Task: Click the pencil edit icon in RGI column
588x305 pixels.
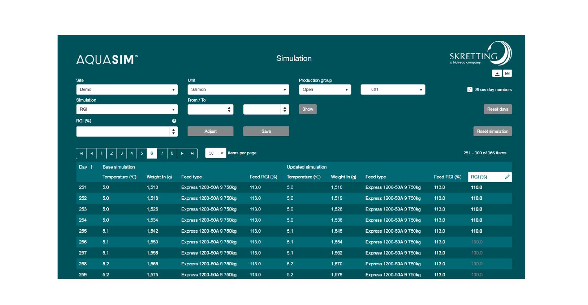Action: [507, 177]
